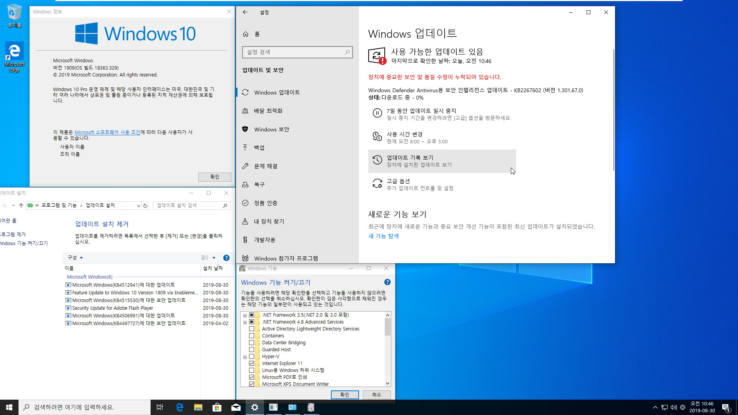738x415 pixels.
Task: Show hidden tray icons chevron
Action: tap(655, 407)
